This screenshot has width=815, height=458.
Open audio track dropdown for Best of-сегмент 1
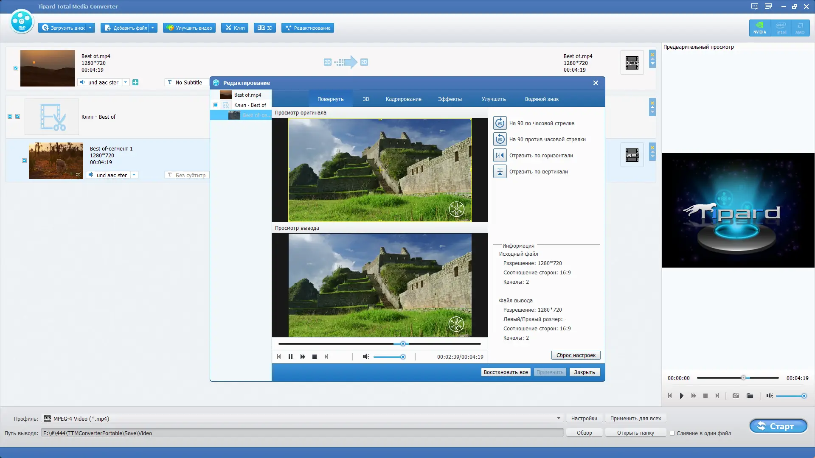coord(134,175)
